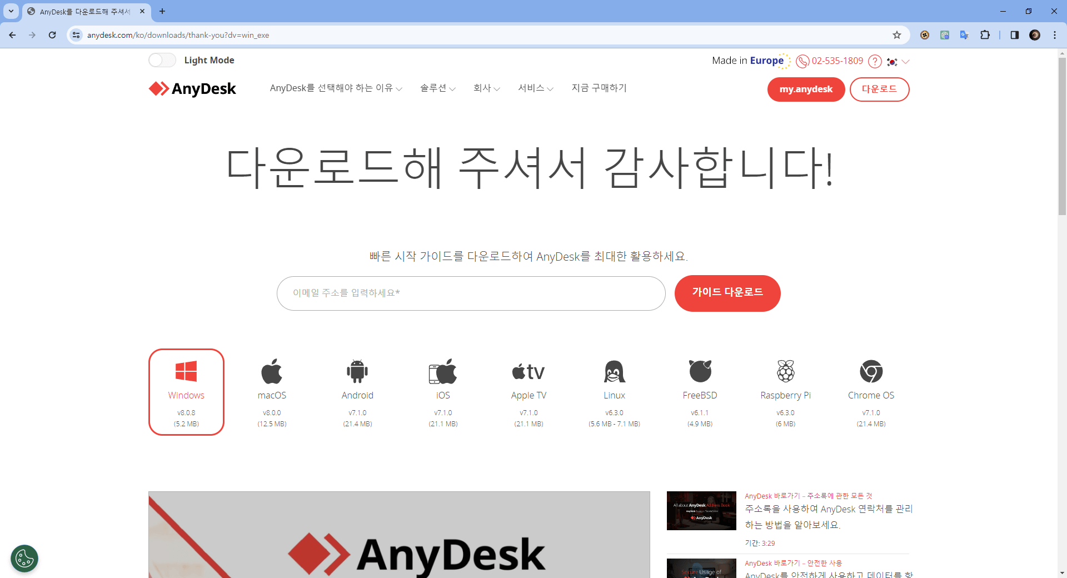Open a new browser tab

tap(162, 11)
